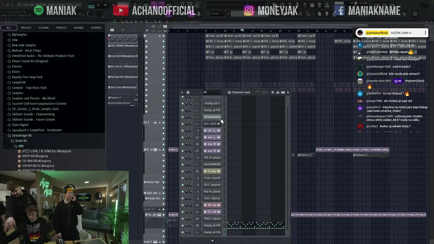
Task: Click pan knob of UVI Workstation channel
Action: pyautogui.click(x=186, y=117)
